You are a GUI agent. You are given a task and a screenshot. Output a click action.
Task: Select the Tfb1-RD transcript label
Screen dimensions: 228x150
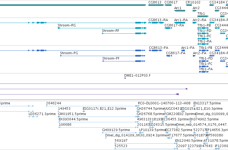click(204, 31)
